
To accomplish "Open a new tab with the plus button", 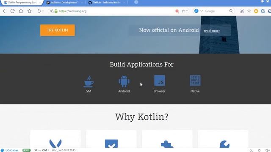I will coord(136,2).
